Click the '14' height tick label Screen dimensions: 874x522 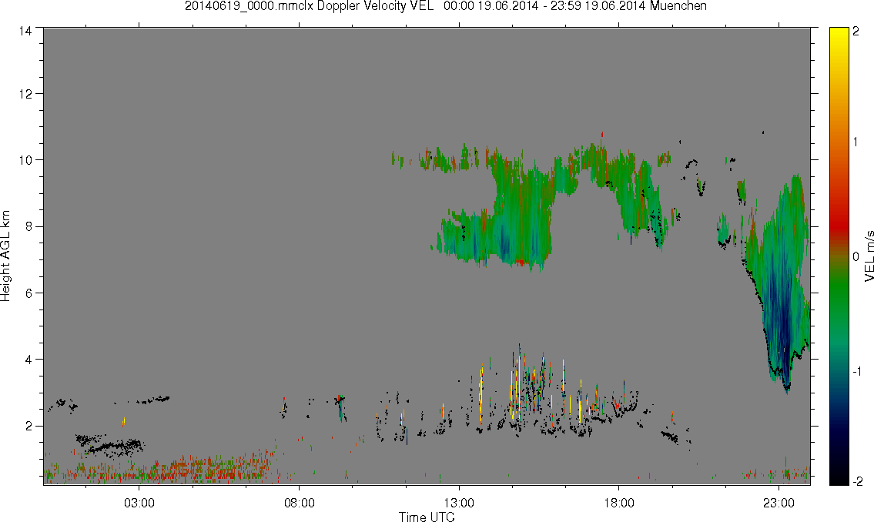[x=25, y=32]
